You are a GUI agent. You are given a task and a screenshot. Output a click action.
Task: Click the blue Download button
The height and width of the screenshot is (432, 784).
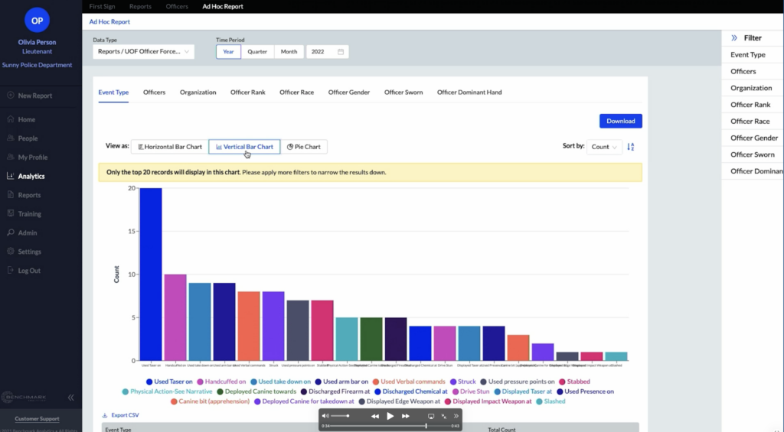(x=620, y=121)
